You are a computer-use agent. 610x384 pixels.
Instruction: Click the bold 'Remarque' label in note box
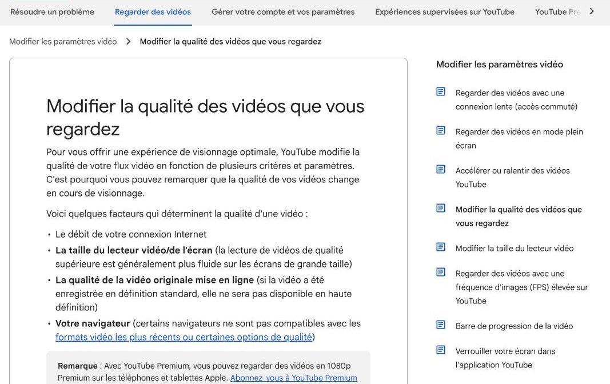(x=77, y=366)
